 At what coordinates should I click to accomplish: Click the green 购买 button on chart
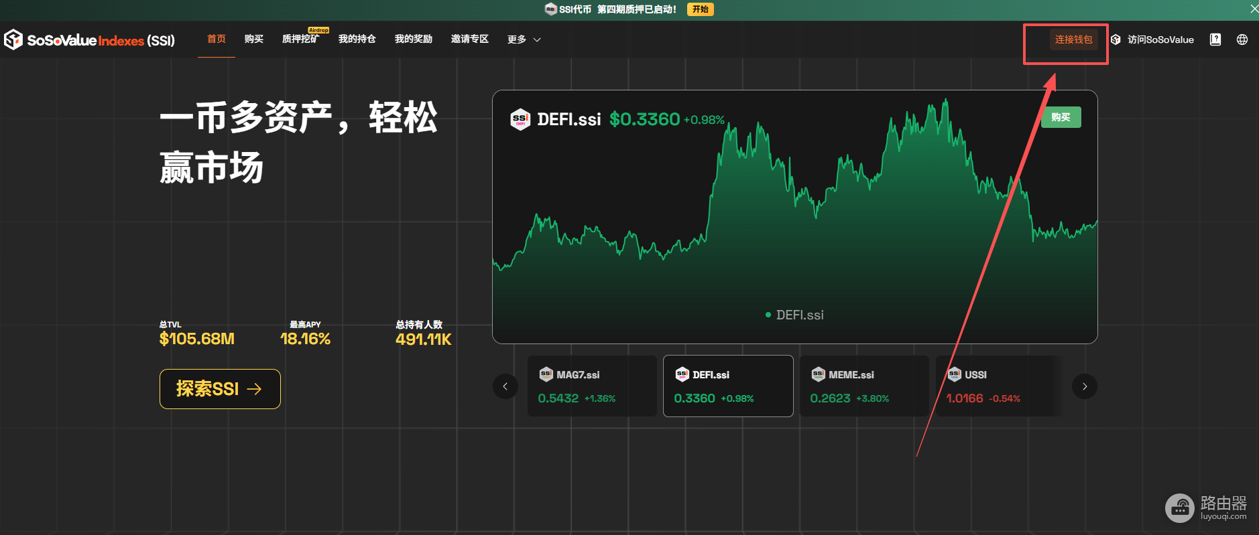coord(1061,117)
